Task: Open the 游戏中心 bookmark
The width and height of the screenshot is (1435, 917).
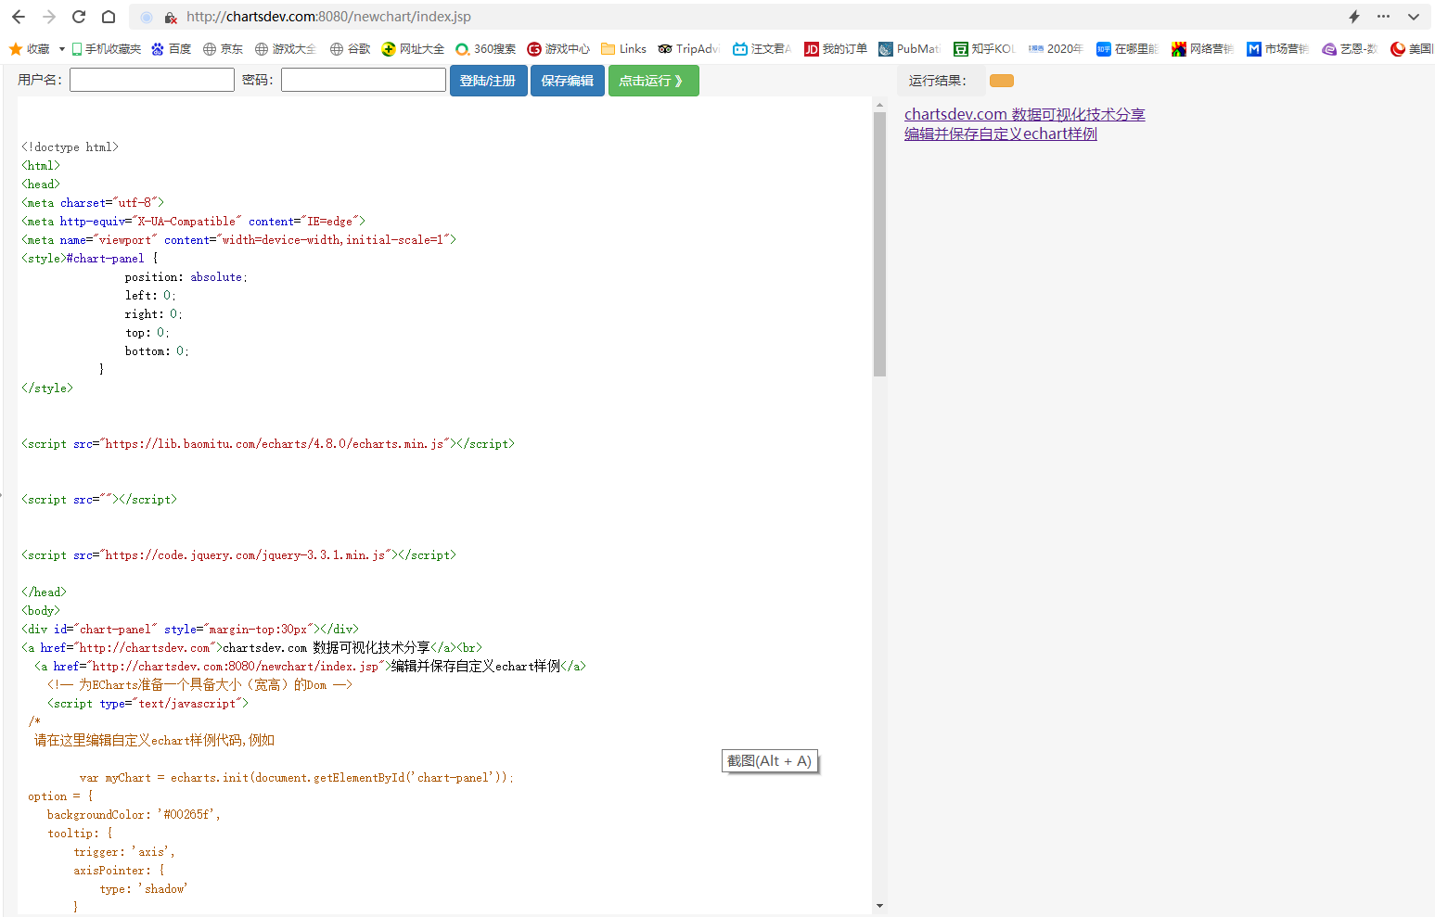Action: [x=558, y=48]
